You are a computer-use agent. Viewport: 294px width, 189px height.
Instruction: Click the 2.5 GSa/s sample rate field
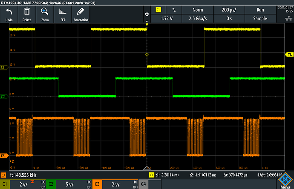(198, 19)
